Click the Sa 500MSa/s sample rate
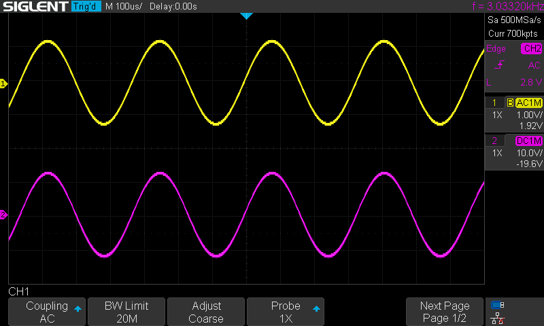The image size is (544, 326). 514,20
